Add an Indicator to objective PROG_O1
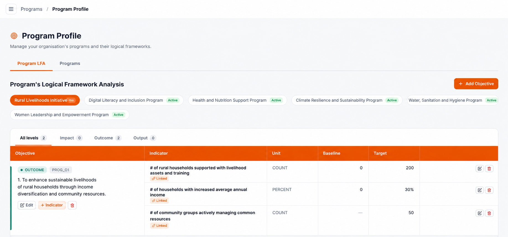The height and width of the screenshot is (237, 508). click(x=52, y=205)
